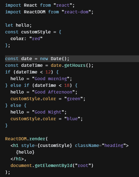The width and height of the screenshot is (139, 177).
Task: Click the "Good morning" string
Action: [51, 79]
